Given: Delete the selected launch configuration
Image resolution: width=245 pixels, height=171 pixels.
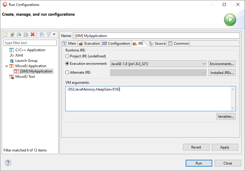Looking at the screenshot, I should pyautogui.click(x=32, y=35).
